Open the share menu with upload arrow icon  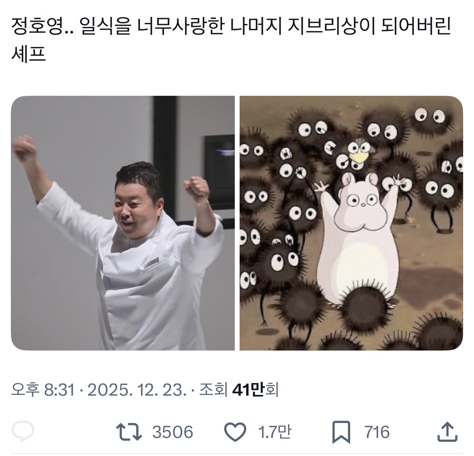pos(448,431)
